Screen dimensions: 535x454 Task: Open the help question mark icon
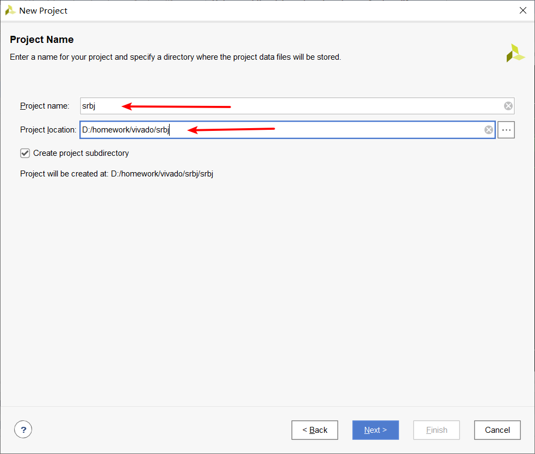point(23,430)
